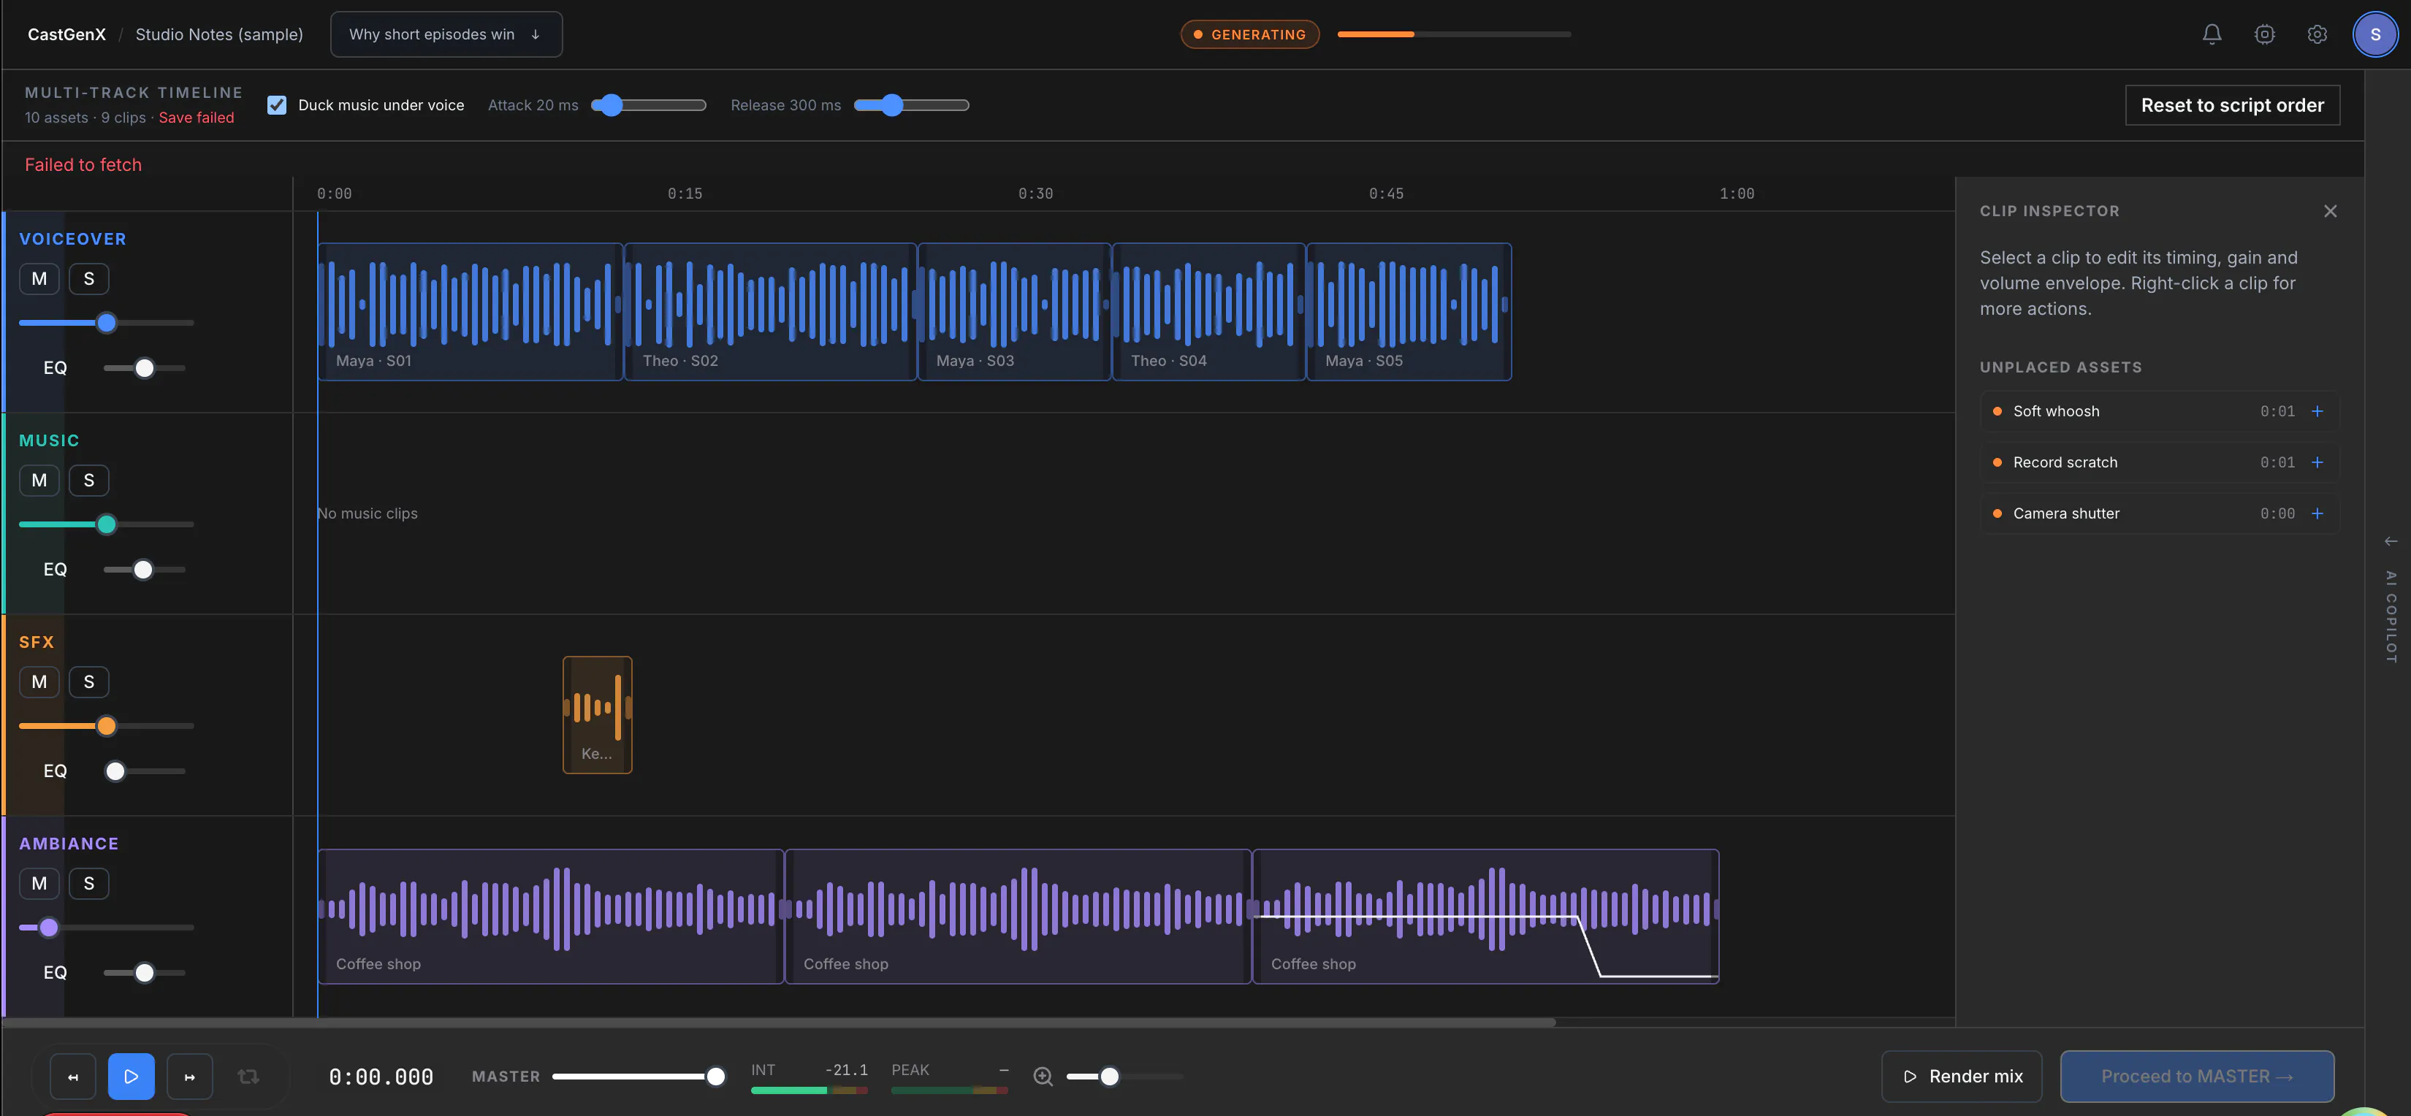This screenshot has height=1116, width=2411.
Task: Solo the SFX track
Action: coord(89,682)
